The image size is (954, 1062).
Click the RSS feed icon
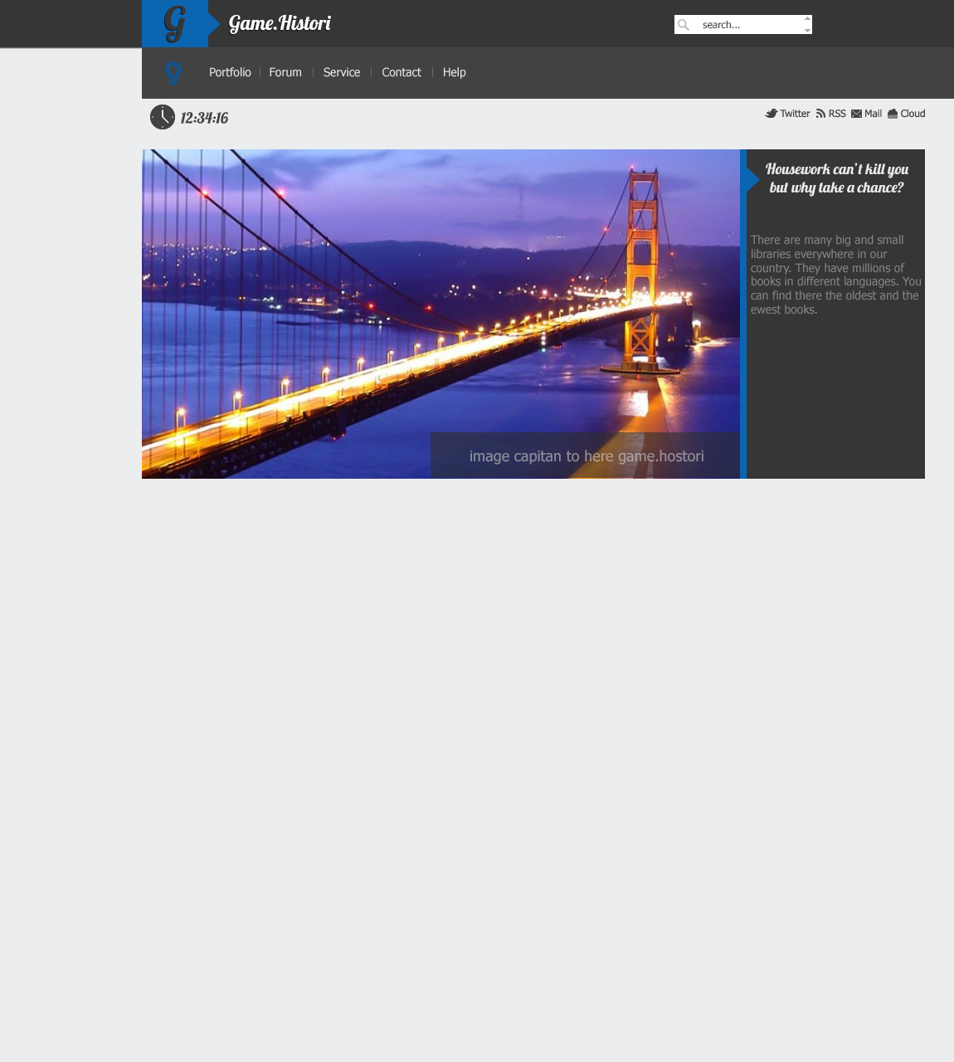(x=820, y=114)
